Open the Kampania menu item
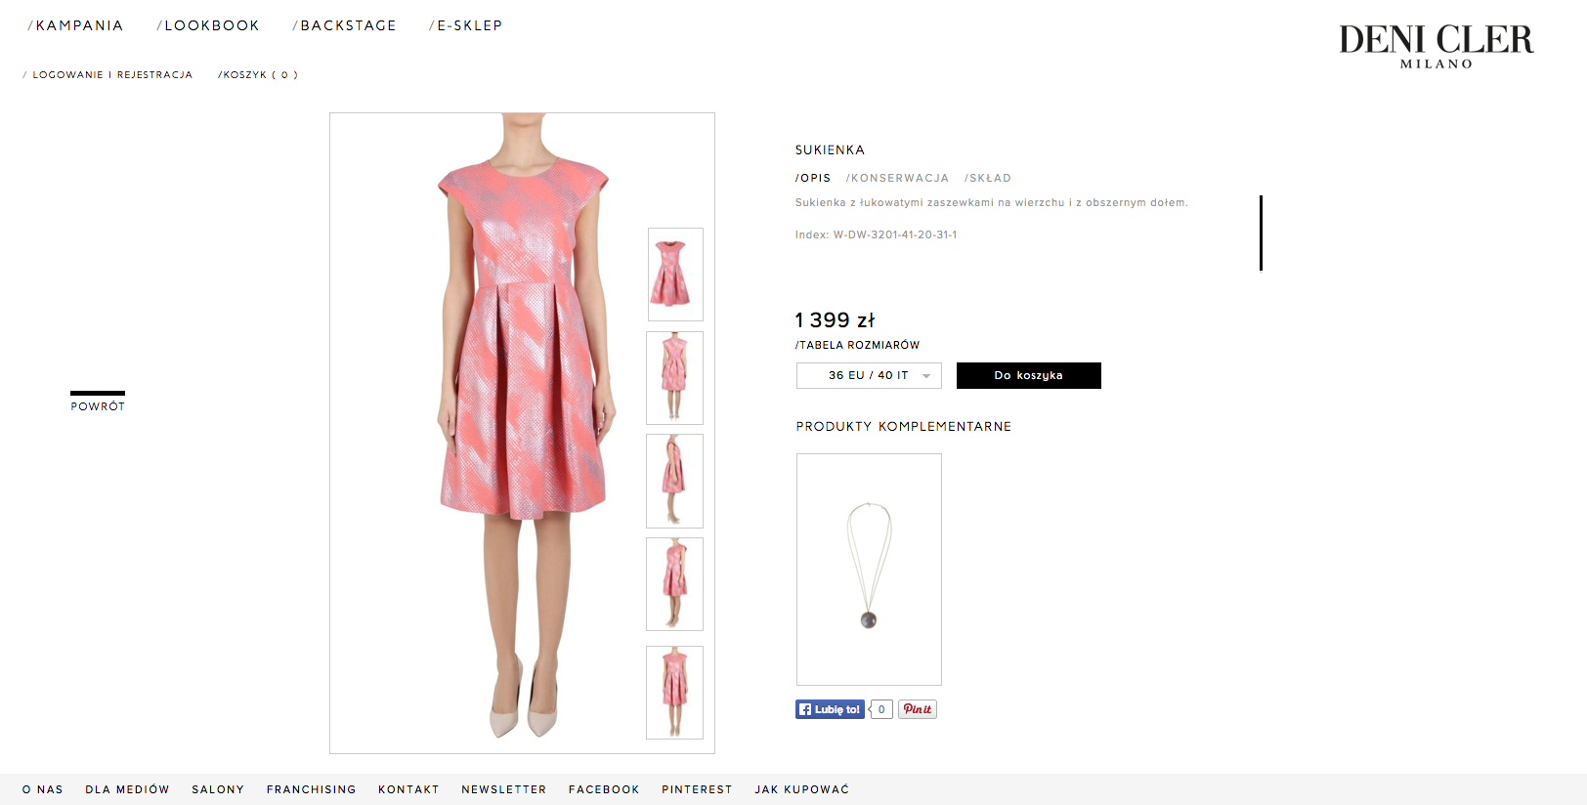 (75, 25)
